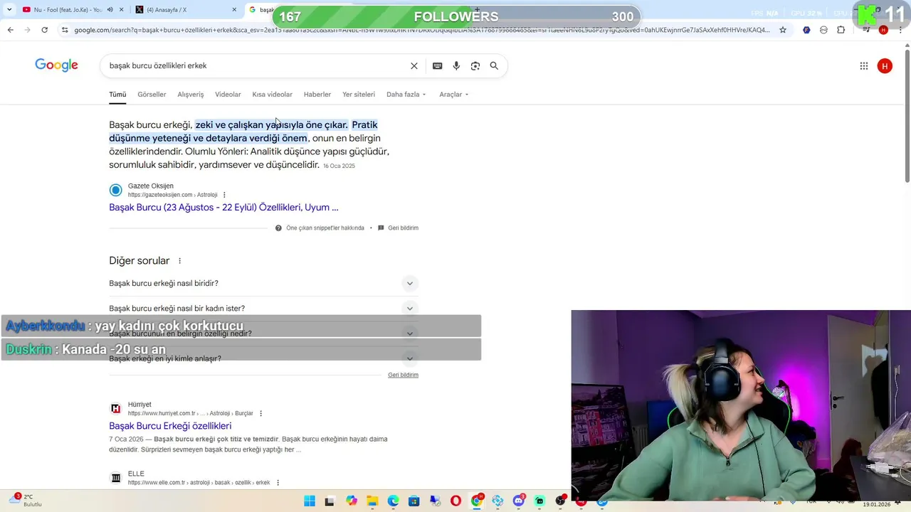
Task: Click the browser address bar URL
Action: point(421,30)
